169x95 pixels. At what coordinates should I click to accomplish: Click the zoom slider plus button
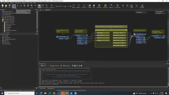(71, 6)
